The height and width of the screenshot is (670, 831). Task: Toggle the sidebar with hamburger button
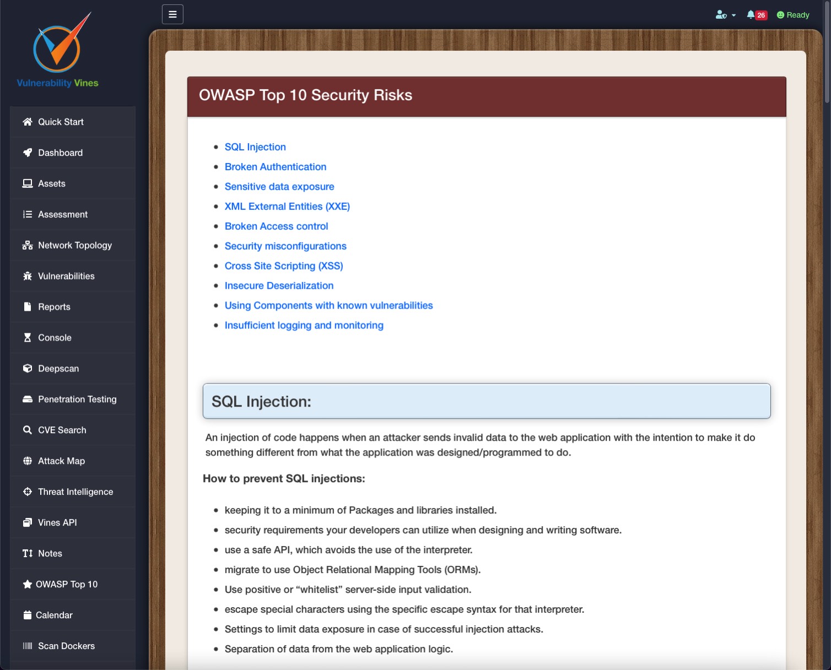[172, 14]
